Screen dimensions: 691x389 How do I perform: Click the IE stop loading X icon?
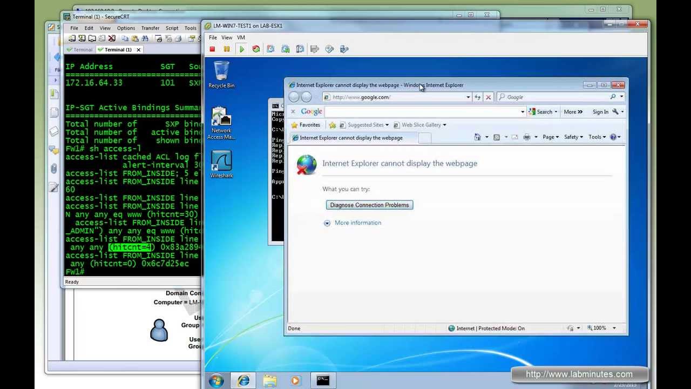point(488,97)
